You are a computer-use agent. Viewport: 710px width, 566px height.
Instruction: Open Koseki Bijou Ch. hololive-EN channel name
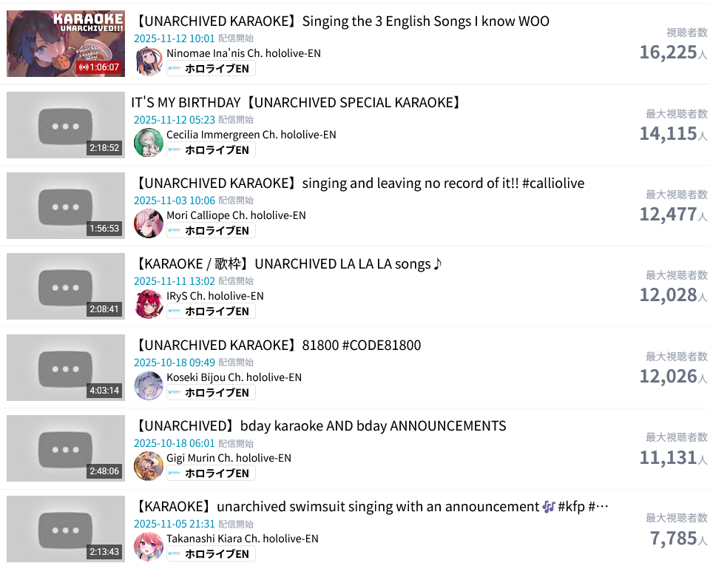[234, 377]
